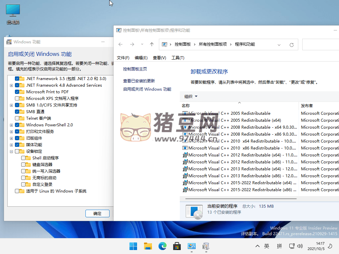This screenshot has width=339, height=254.
Task: Enable Microsoft XPS 文档写入程序 checkbox
Action: click(17, 99)
